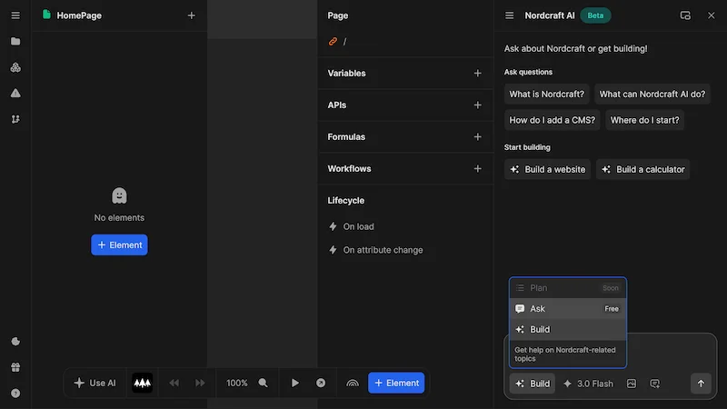Open the Nordcraft AI panel hamburger menu
The image size is (727, 409).
pyautogui.click(x=509, y=15)
